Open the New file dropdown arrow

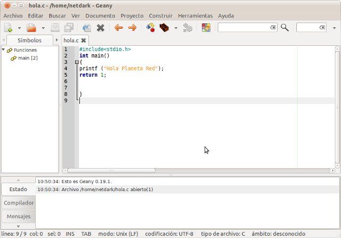click(x=20, y=28)
